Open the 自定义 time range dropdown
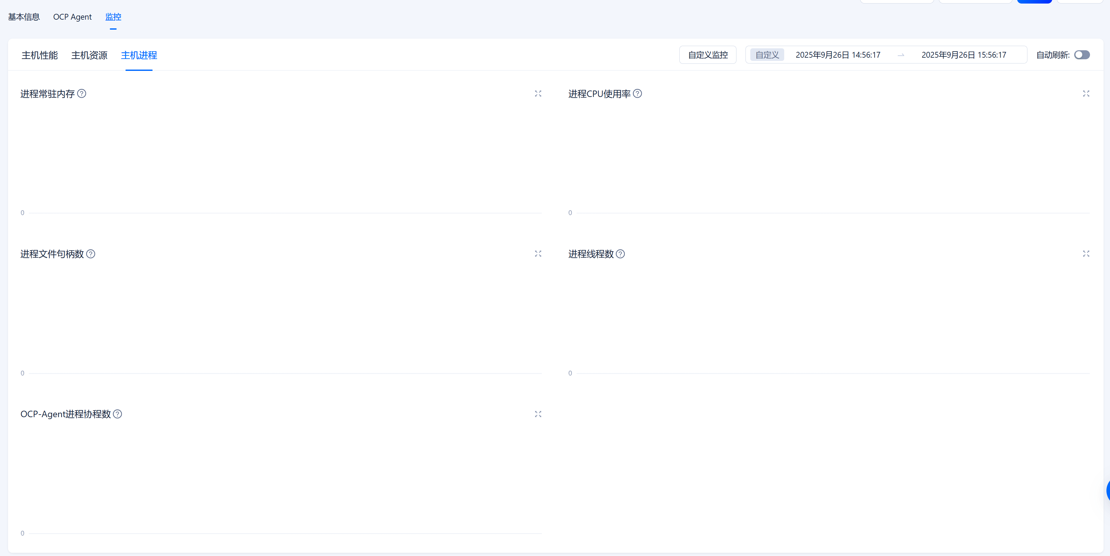The image size is (1110, 556). [767, 55]
